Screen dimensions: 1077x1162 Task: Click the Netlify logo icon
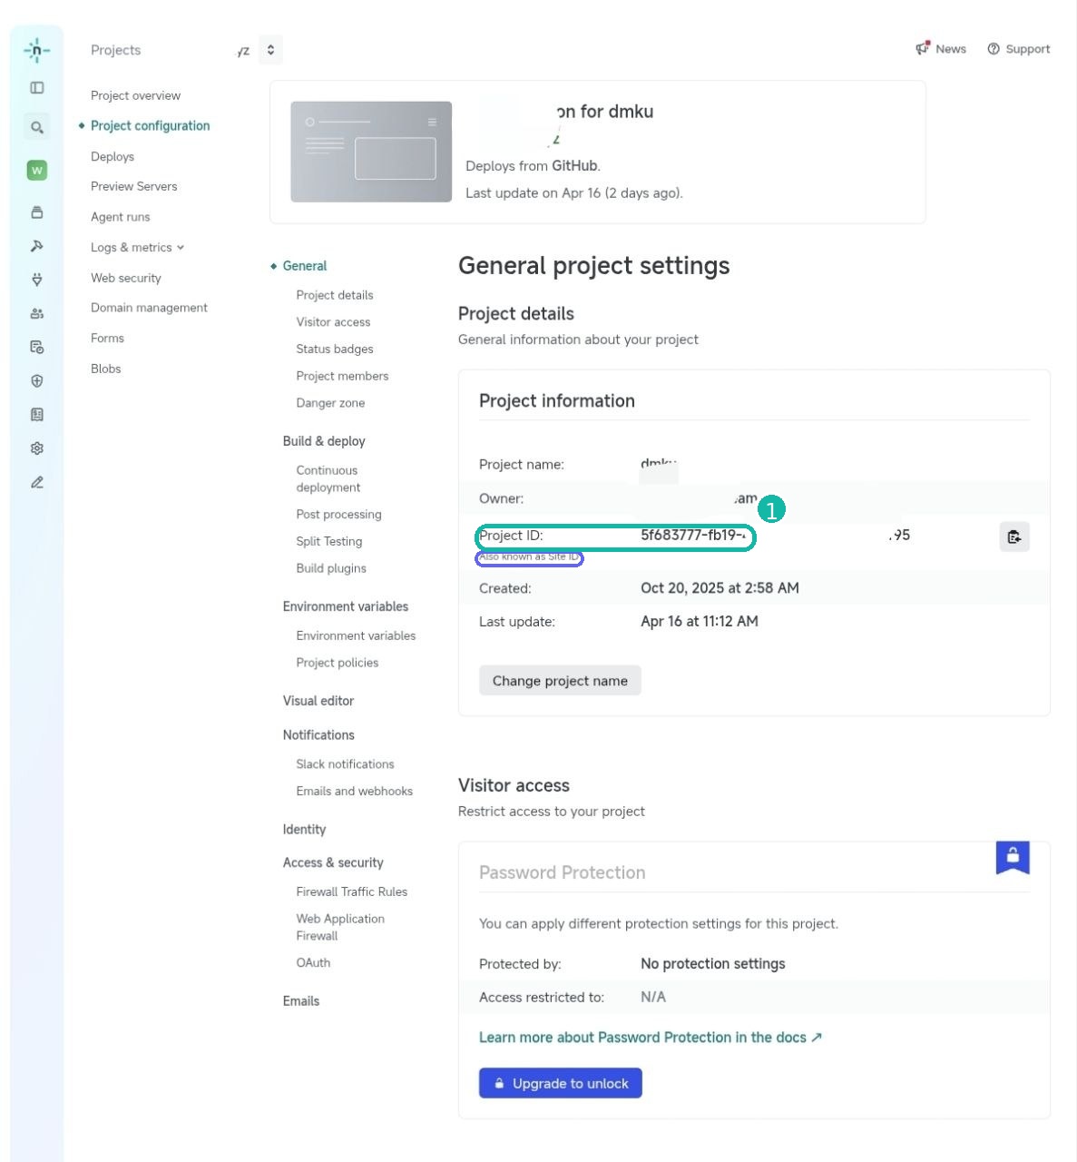(36, 50)
